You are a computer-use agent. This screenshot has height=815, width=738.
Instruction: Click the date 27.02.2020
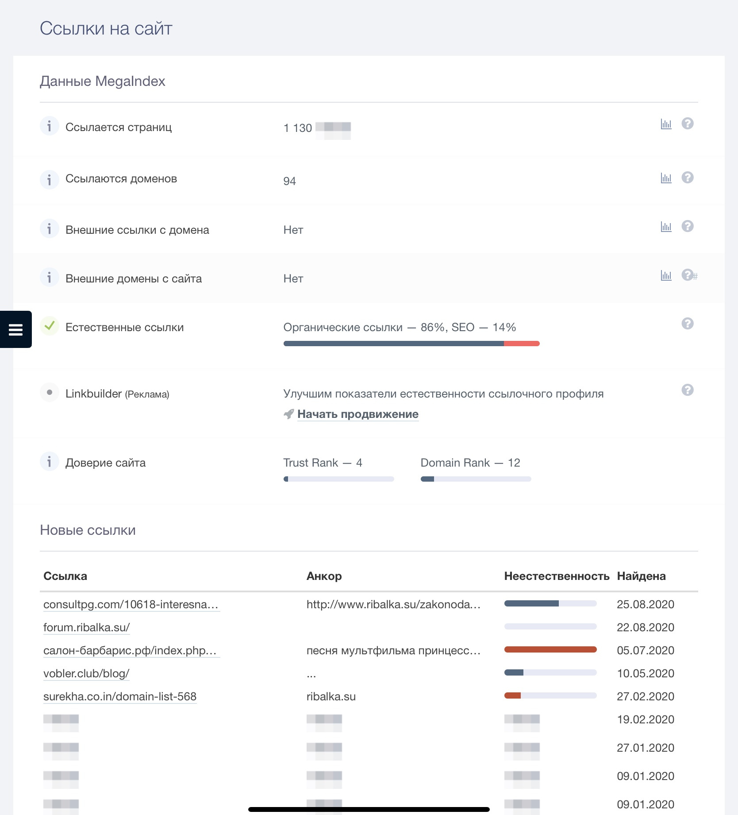pyautogui.click(x=646, y=696)
